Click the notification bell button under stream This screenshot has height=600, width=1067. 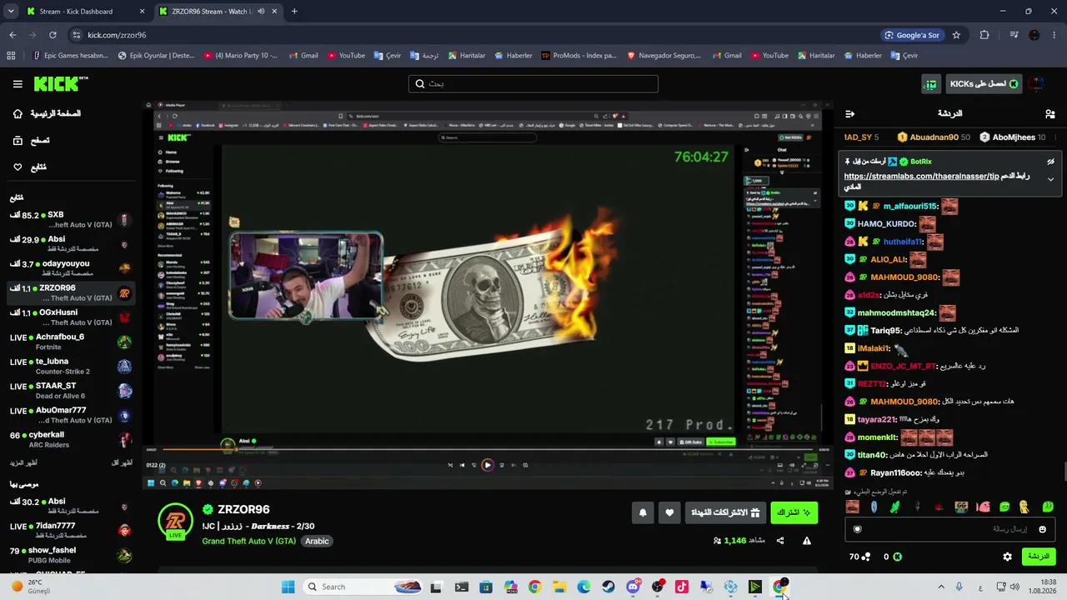coord(643,513)
